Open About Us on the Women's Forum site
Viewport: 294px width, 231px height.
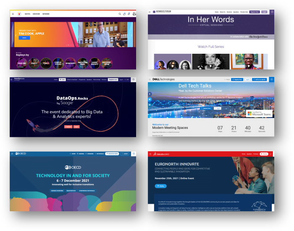pos(223,12)
